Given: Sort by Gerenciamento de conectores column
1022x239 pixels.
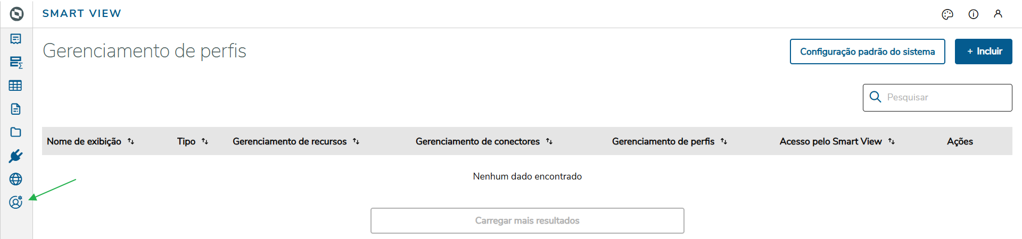Looking at the screenshot, I should 549,141.
